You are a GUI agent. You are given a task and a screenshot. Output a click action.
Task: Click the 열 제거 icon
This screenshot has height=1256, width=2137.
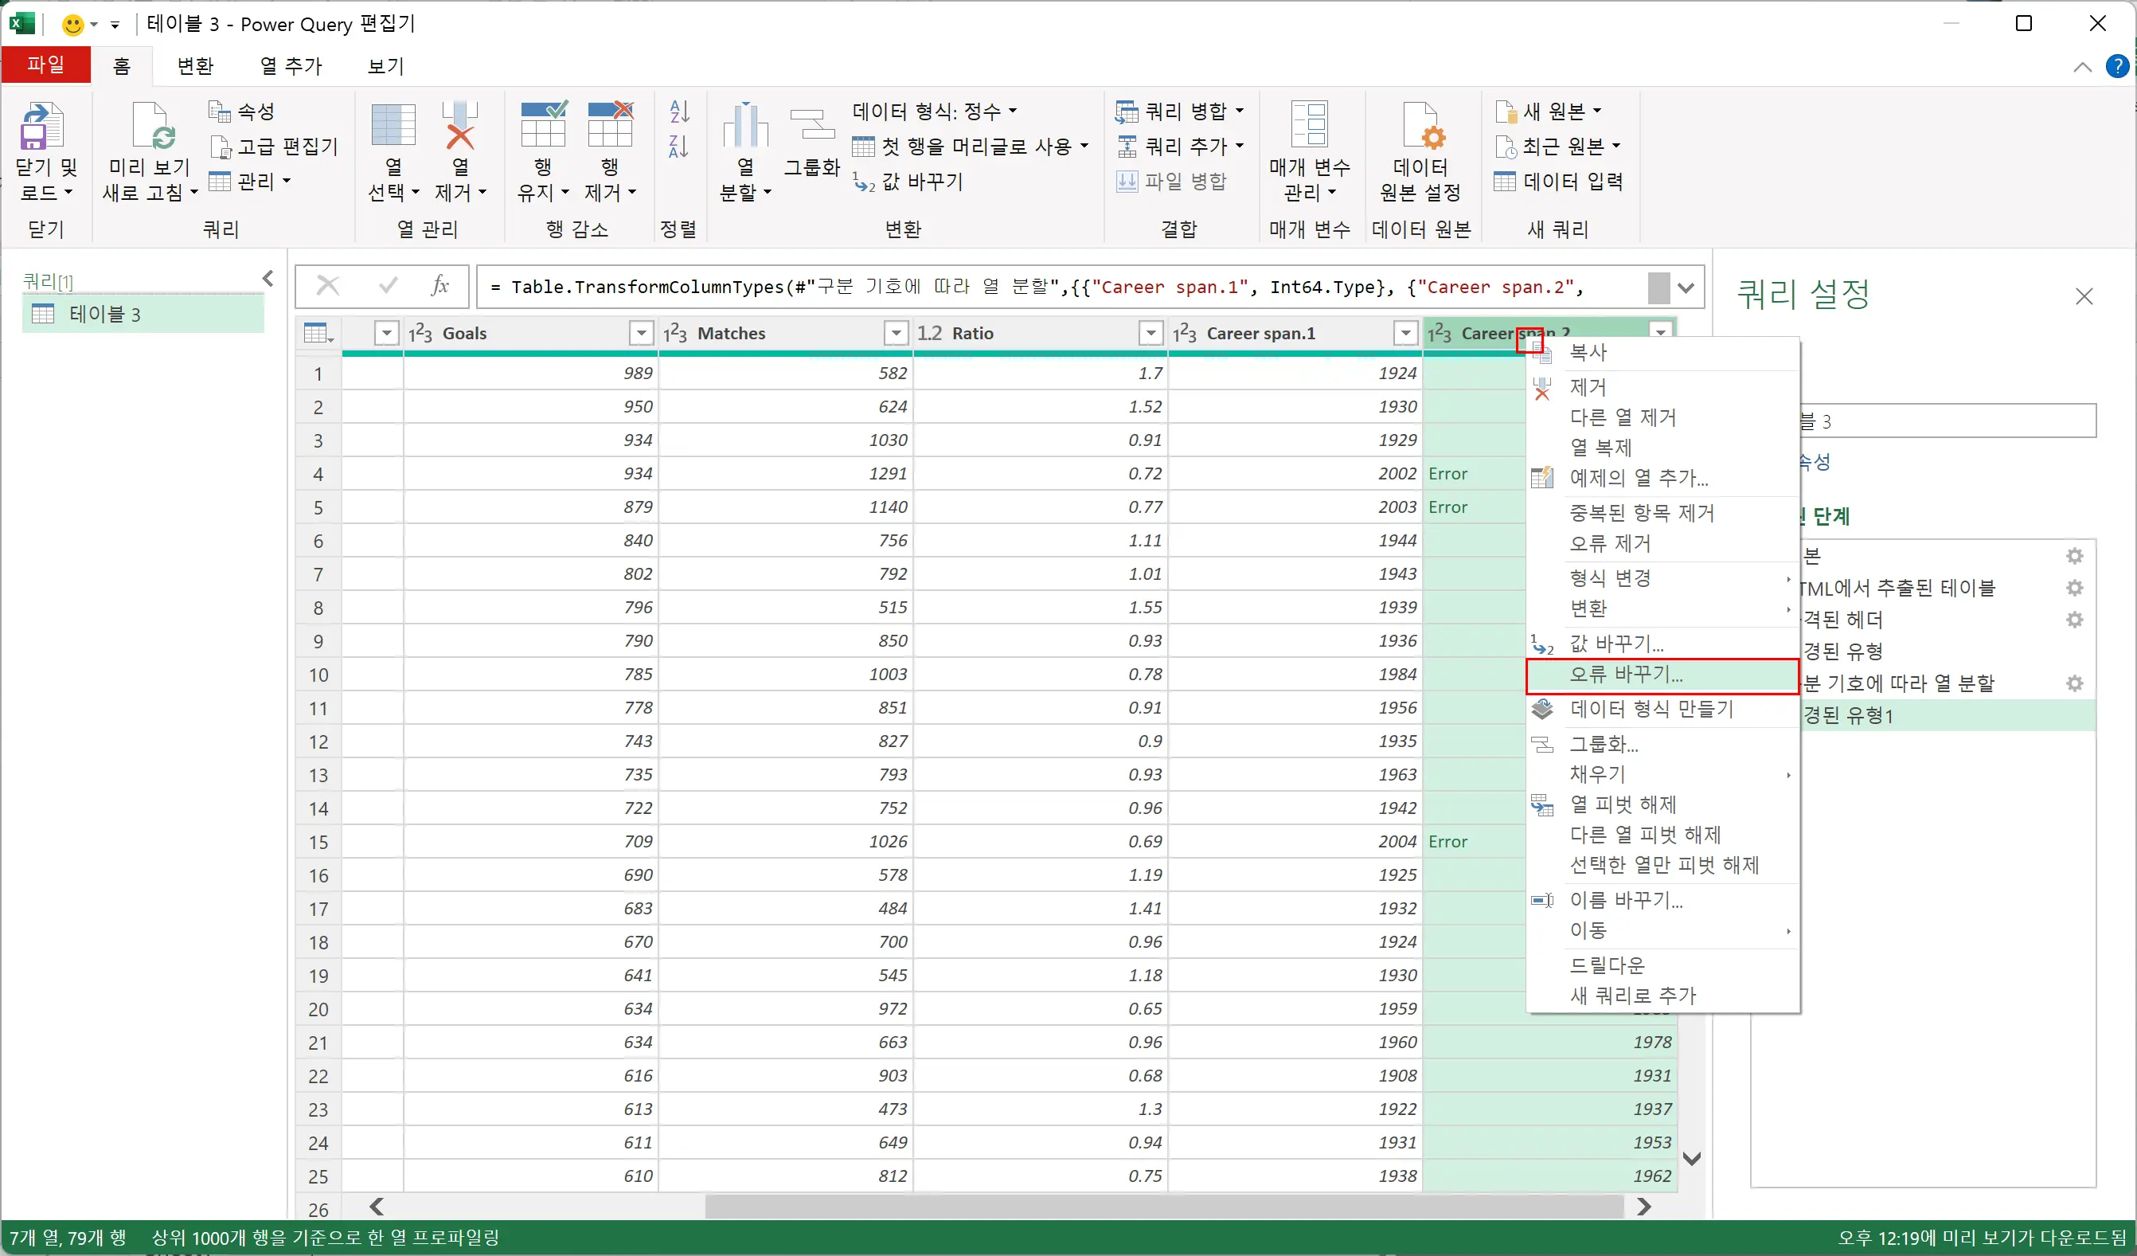(x=459, y=127)
